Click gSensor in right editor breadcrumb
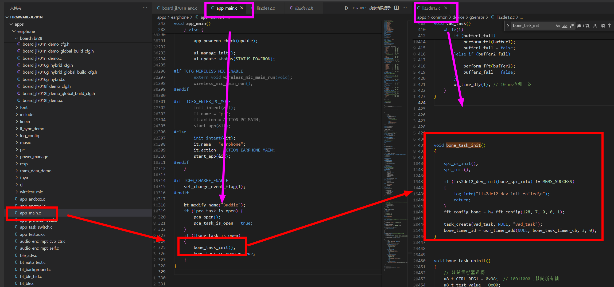Screen dimensions: 614x287 tap(477, 17)
